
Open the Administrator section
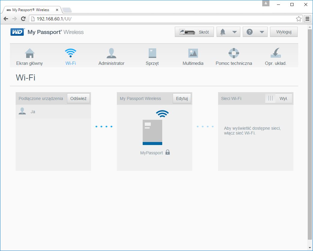pyautogui.click(x=111, y=57)
